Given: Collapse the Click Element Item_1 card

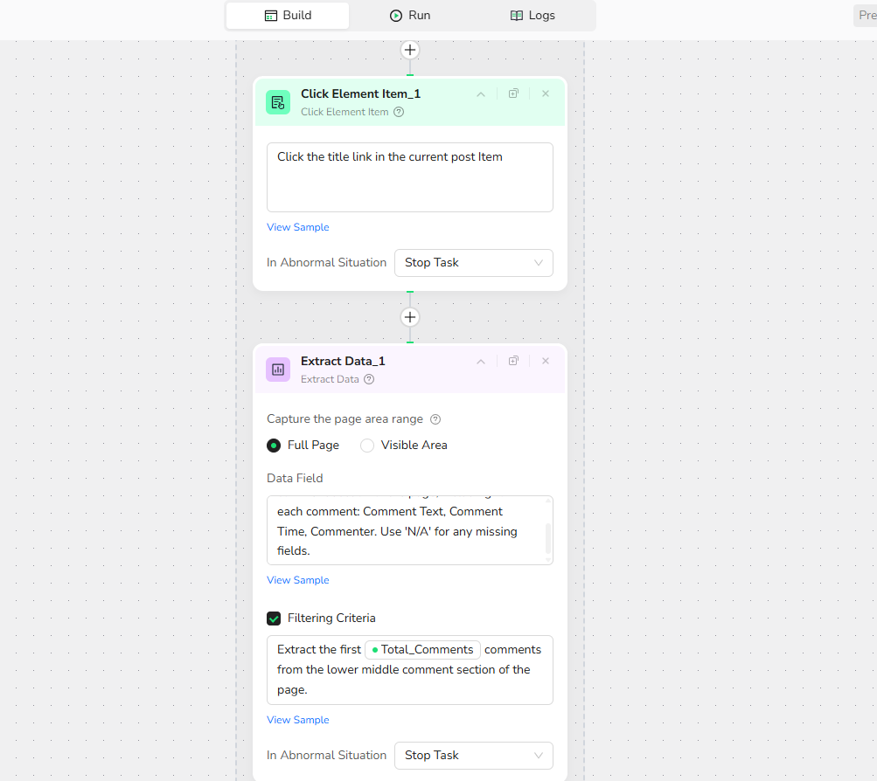Looking at the screenshot, I should (x=480, y=94).
